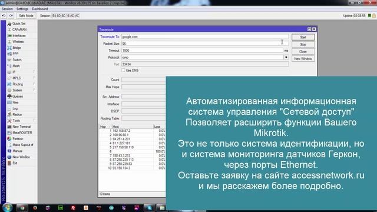
Task: Click the Close button in Traceroute
Action: click(x=303, y=52)
